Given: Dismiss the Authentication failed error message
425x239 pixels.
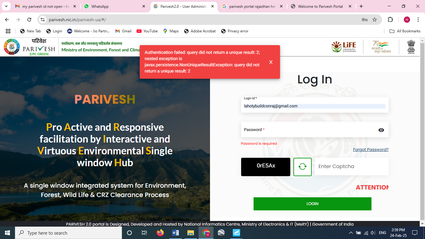Looking at the screenshot, I should tap(271, 62).
